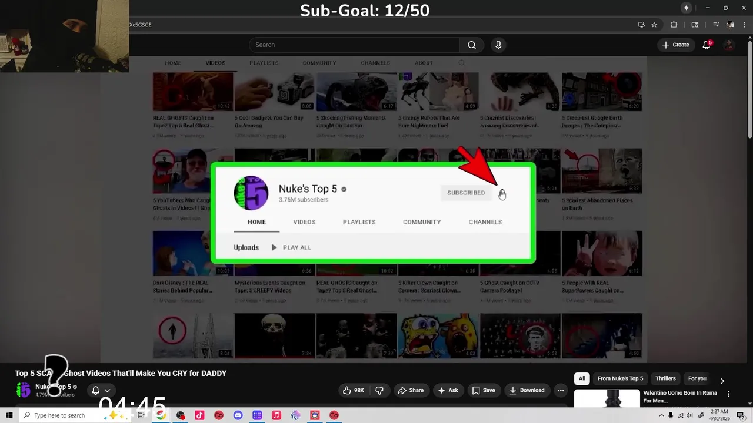Screen dimensions: 753x423
Task: Click the YouTube search magnifier button
Action: [x=472, y=45]
